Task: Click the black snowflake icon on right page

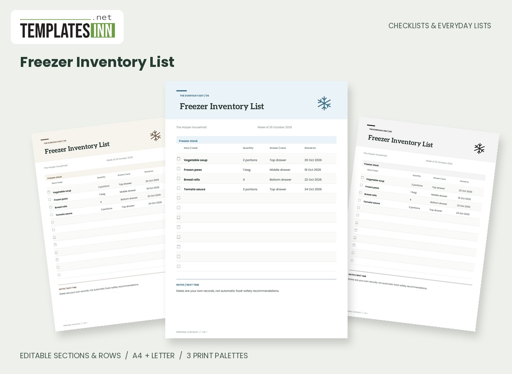Action: tap(480, 148)
